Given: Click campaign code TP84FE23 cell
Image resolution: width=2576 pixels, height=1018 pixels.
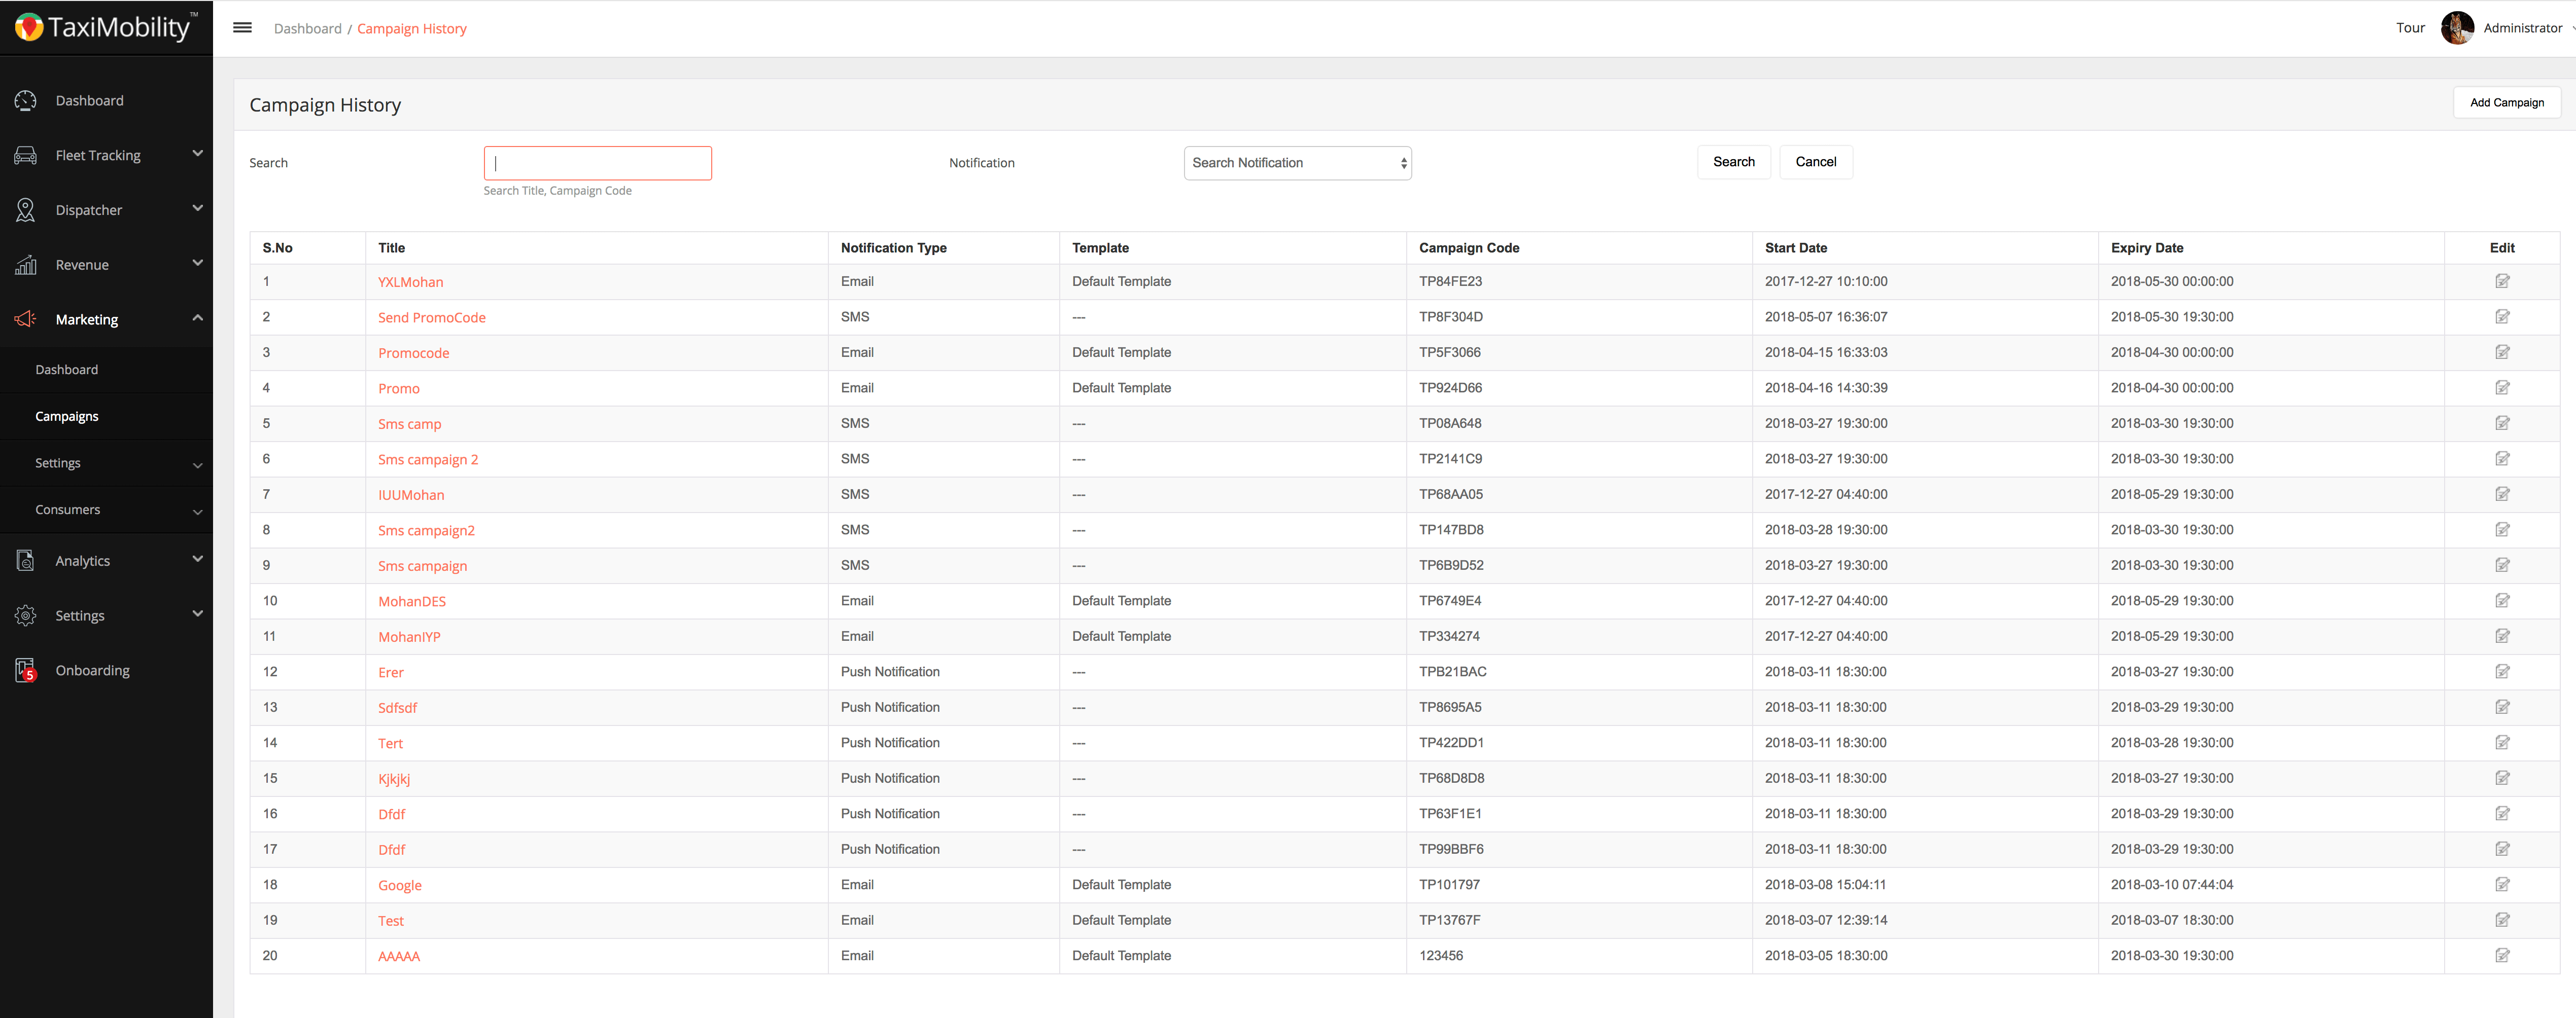Looking at the screenshot, I should [x=1450, y=282].
